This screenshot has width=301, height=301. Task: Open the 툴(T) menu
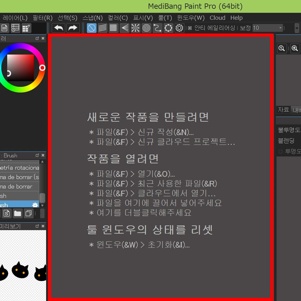(165, 18)
